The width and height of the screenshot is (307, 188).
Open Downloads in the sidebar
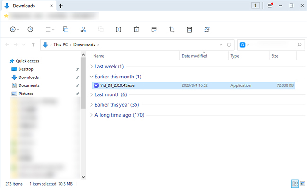point(28,77)
